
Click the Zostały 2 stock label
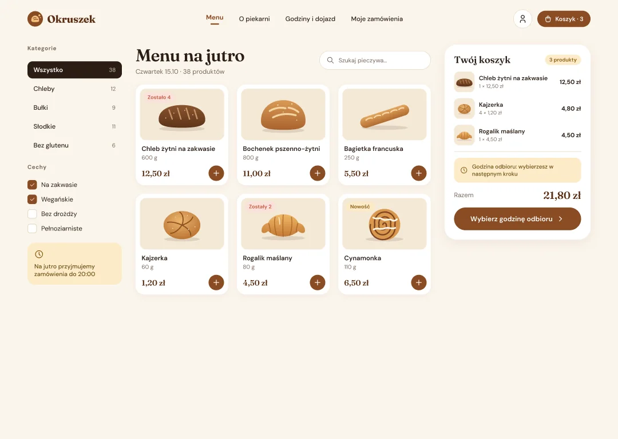point(260,207)
